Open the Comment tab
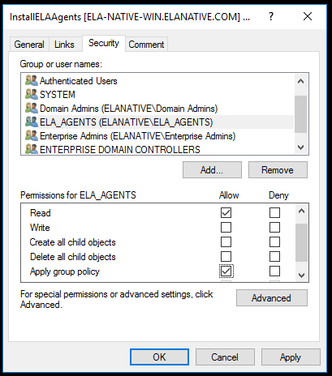332x376 pixels. point(146,45)
